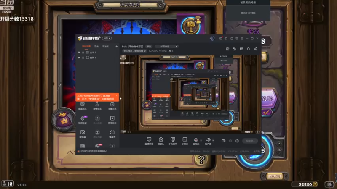The height and width of the screenshot is (189, 337).
Task: Mute the 麦克风 microphone
Action: point(196,141)
